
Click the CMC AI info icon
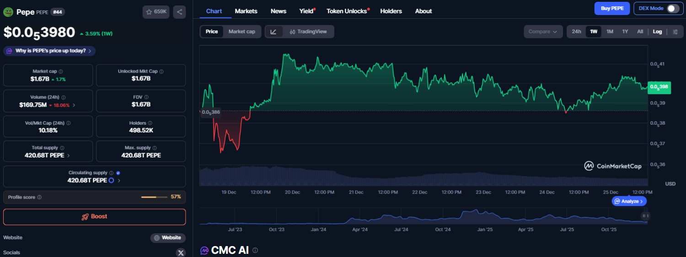[255, 250]
